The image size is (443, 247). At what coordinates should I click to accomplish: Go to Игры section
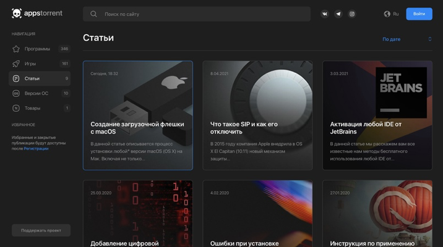click(x=40, y=64)
